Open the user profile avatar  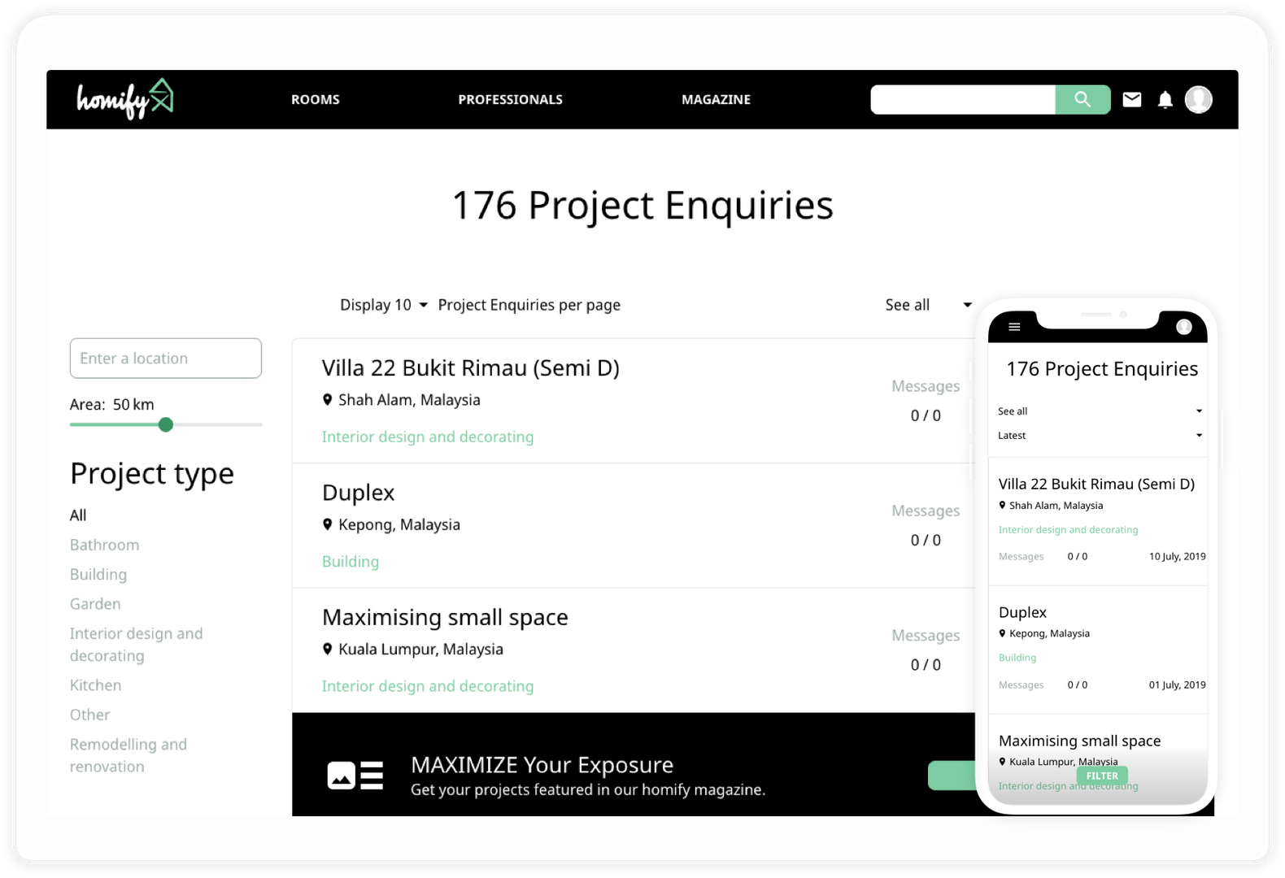pos(1199,99)
